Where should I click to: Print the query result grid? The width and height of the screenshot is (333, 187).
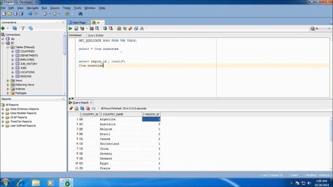coord(76,109)
